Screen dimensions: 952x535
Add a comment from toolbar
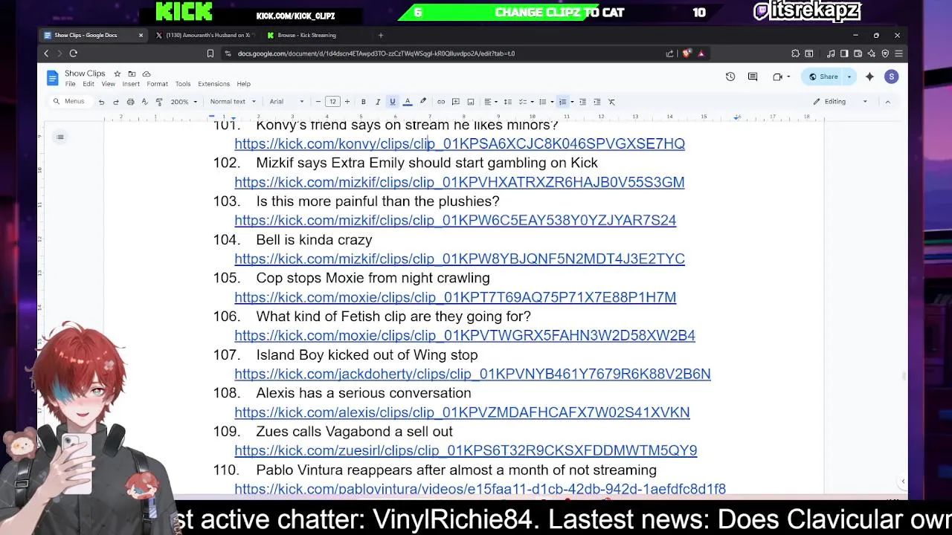(x=456, y=102)
